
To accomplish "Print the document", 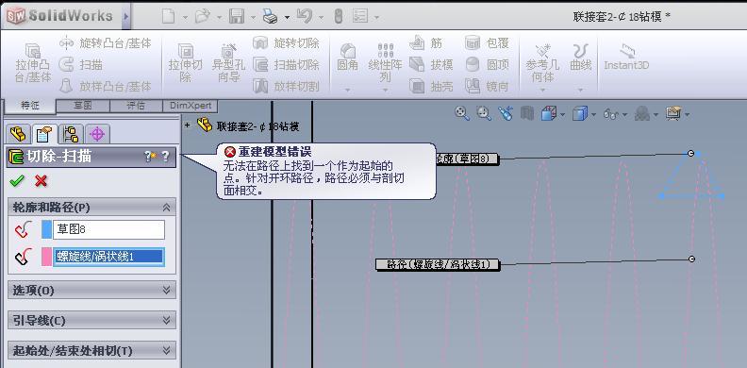I will point(271,17).
